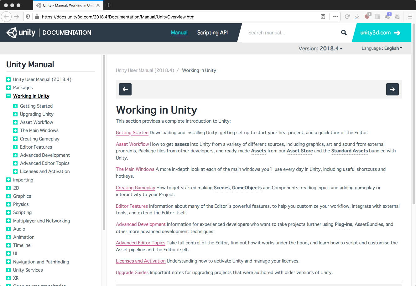Select the Unity Manual browser tab

tap(68, 5)
